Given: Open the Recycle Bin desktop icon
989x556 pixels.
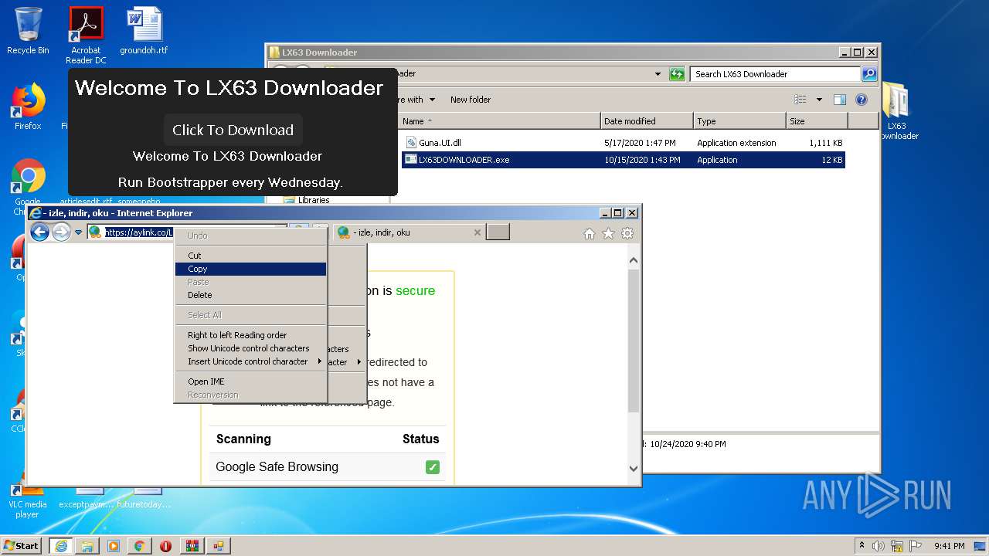Looking at the screenshot, I should click(x=28, y=31).
